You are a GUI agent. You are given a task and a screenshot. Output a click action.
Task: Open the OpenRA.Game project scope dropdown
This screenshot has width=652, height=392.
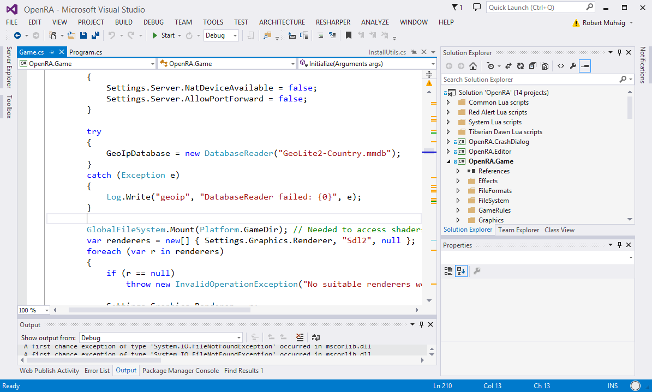pyautogui.click(x=87, y=64)
